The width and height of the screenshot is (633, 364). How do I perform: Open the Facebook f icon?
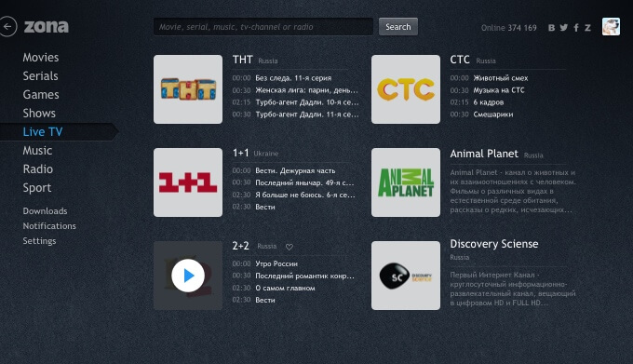576,27
